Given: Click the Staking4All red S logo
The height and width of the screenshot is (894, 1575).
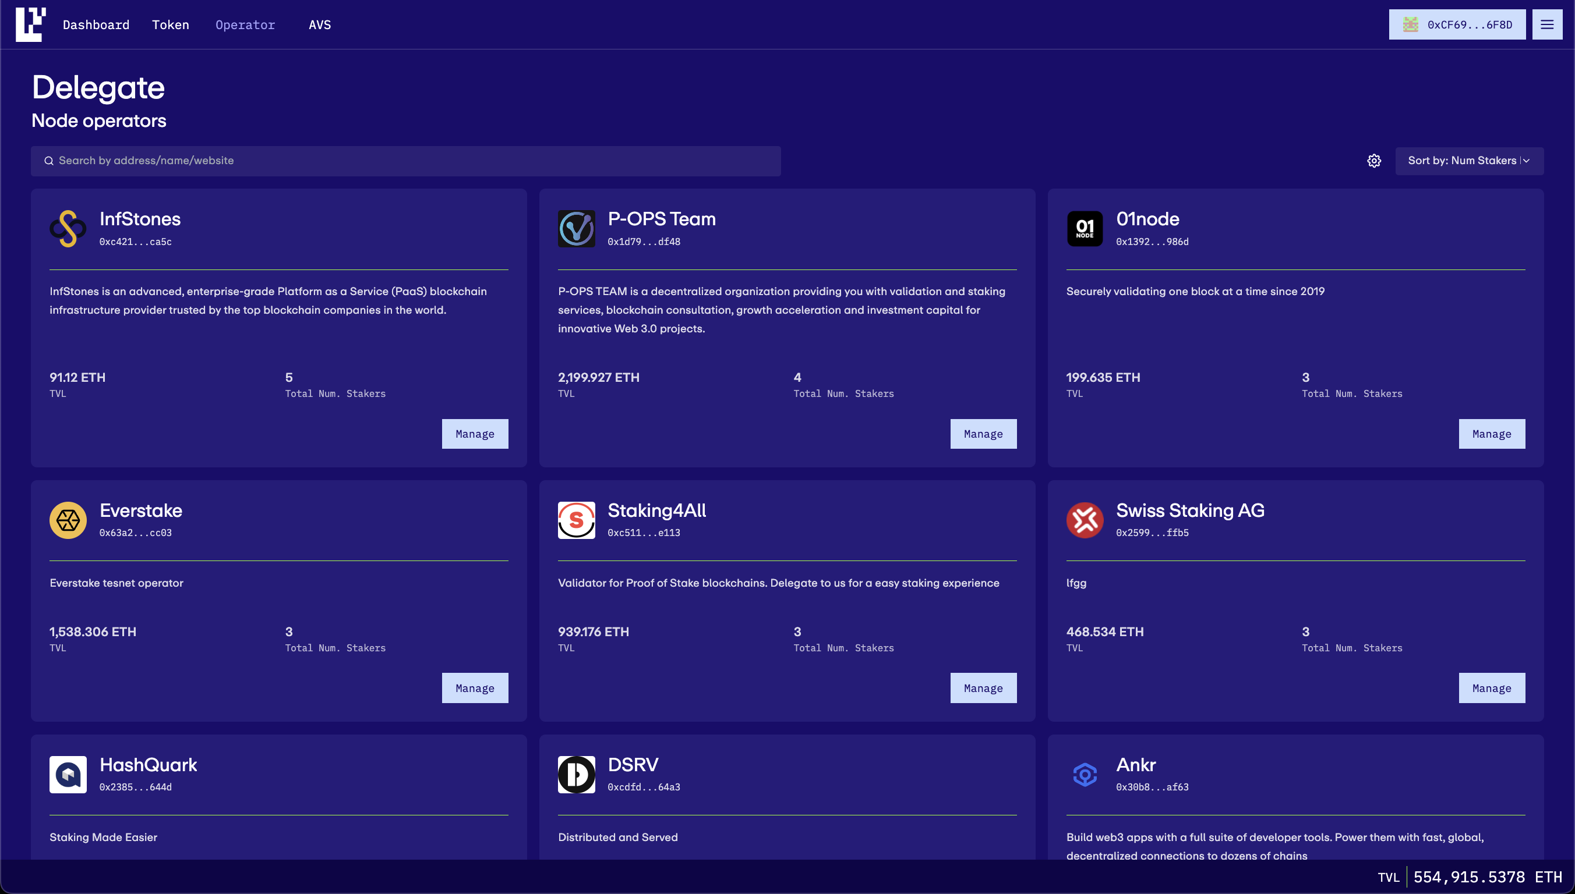Looking at the screenshot, I should point(575,520).
